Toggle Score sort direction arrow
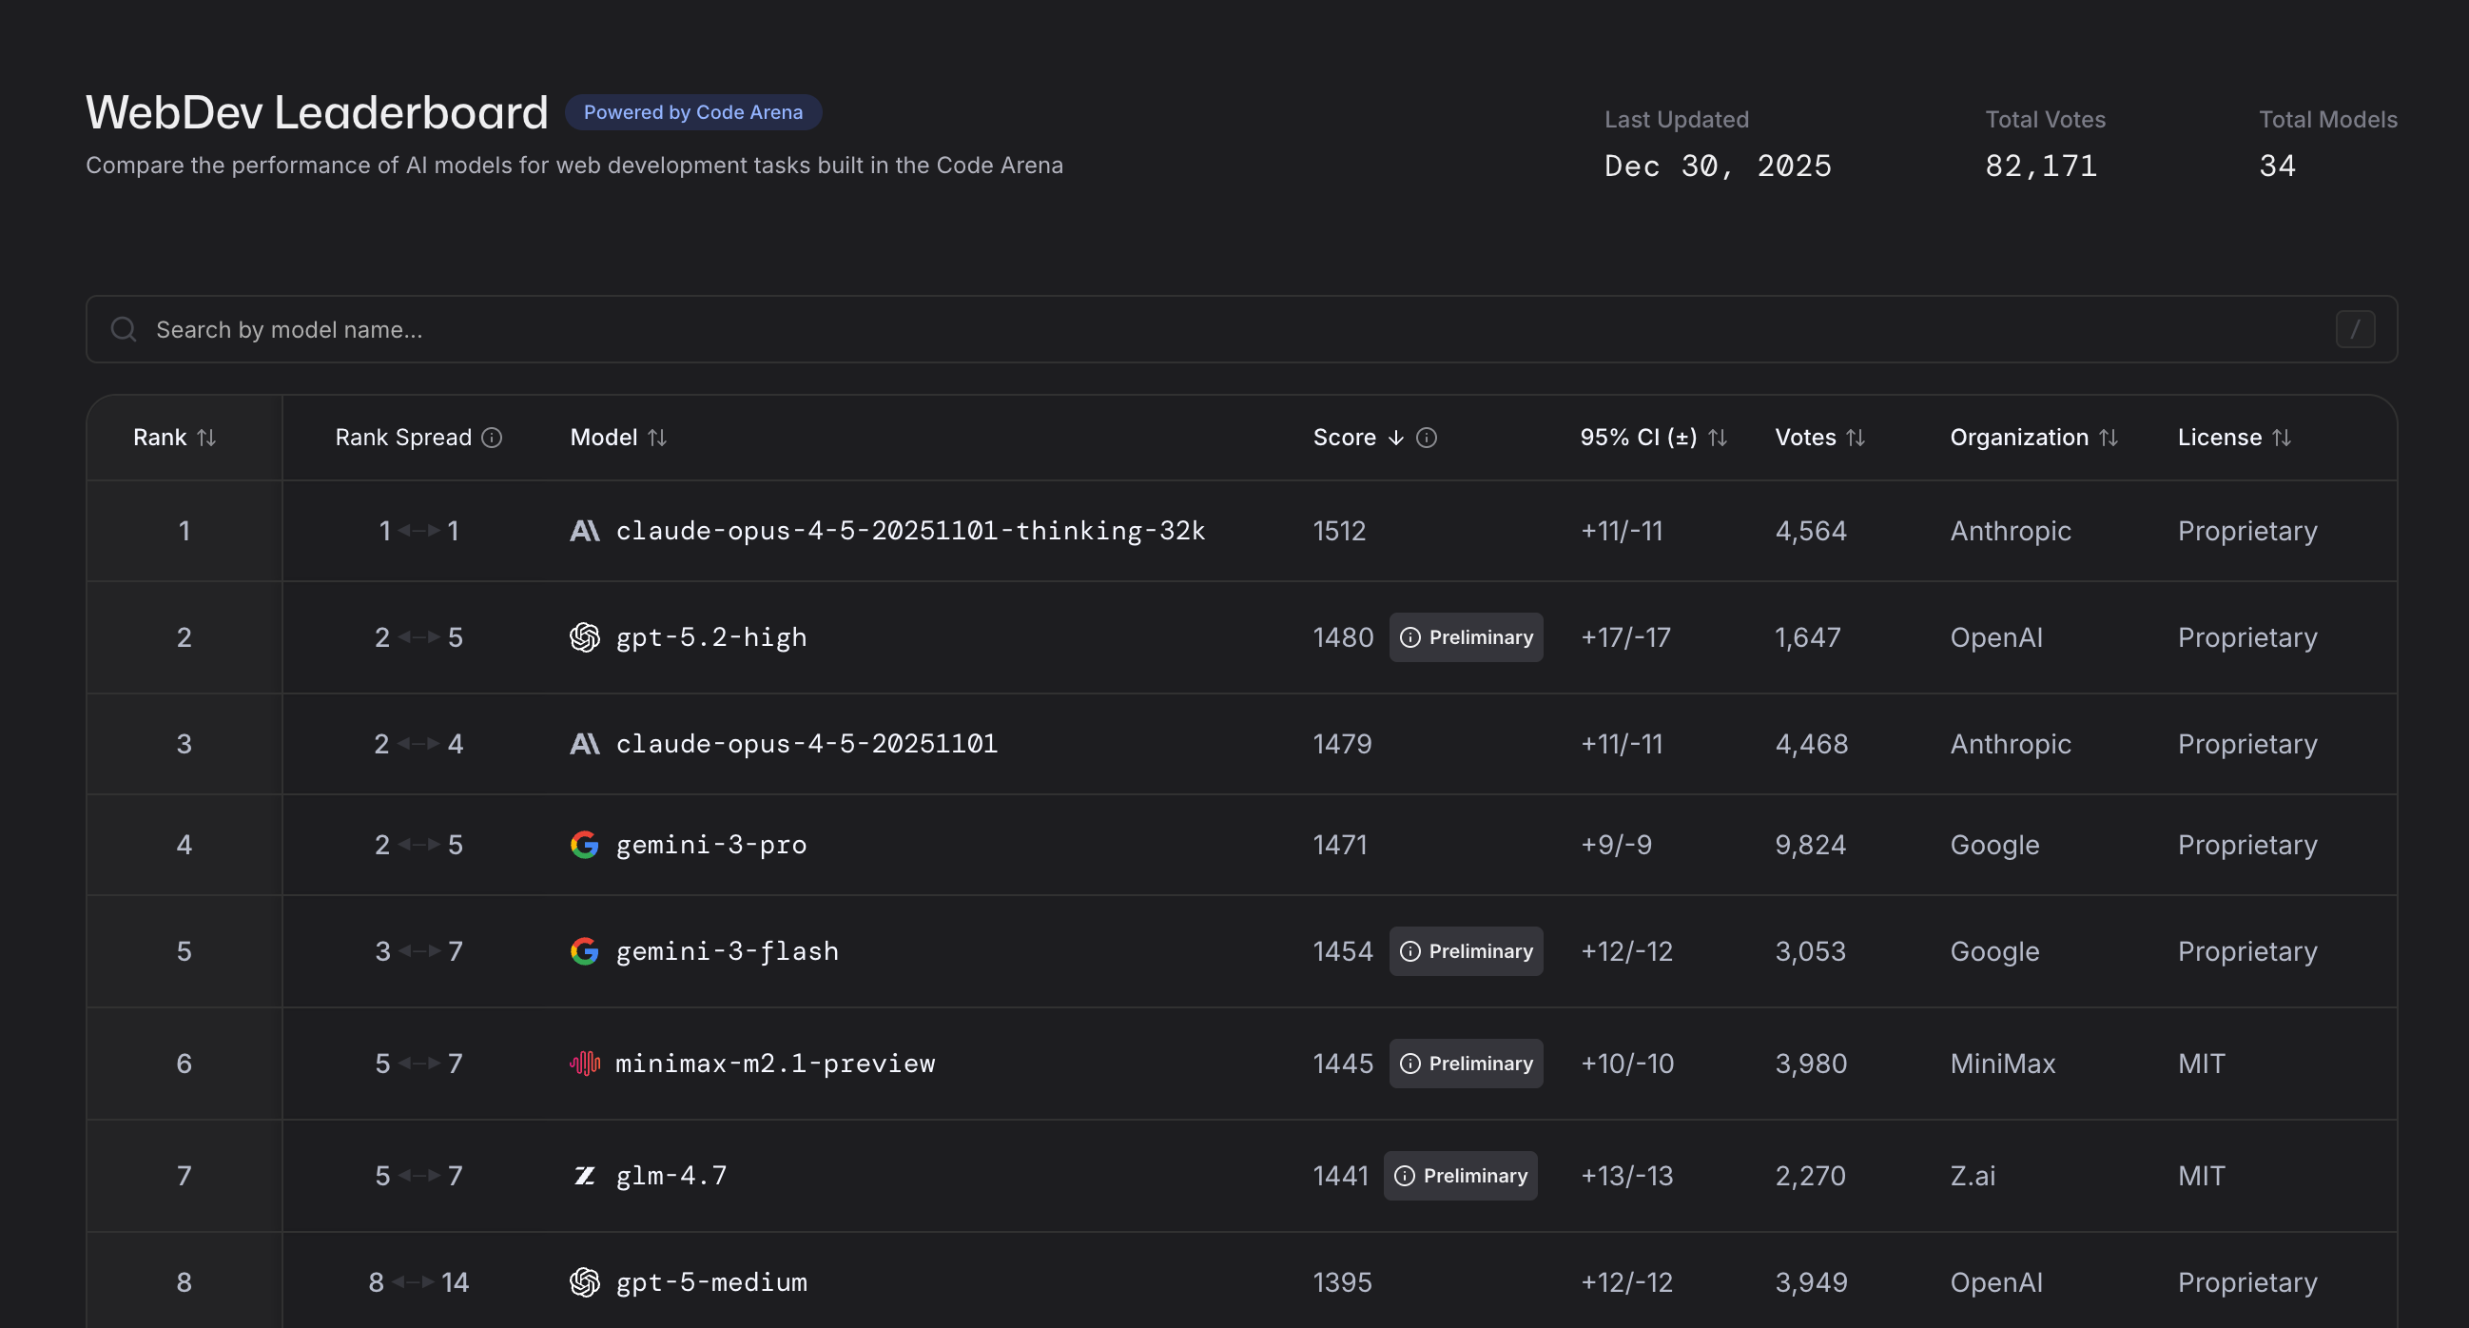2469x1328 pixels. coord(1395,438)
